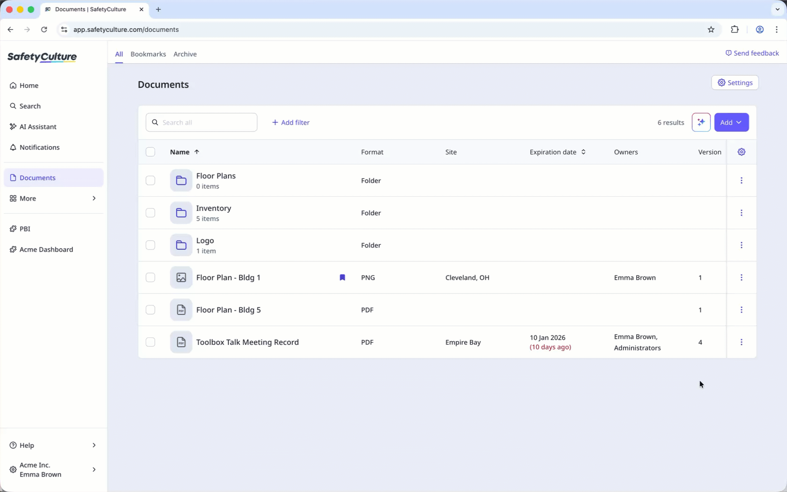Screen dimensions: 787x492
Task: Click the image icon of Floor Plan - Bldg 1
Action: (181, 277)
